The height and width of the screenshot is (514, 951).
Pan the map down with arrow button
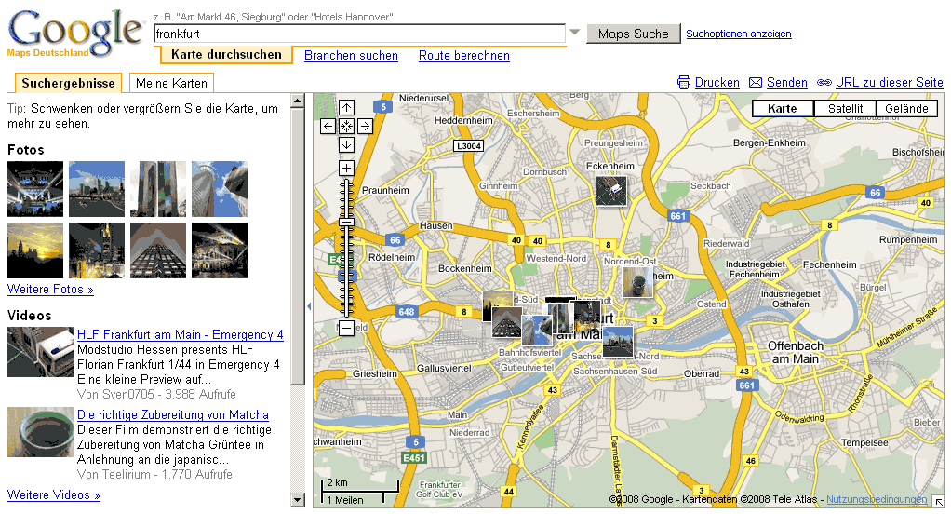(346, 145)
